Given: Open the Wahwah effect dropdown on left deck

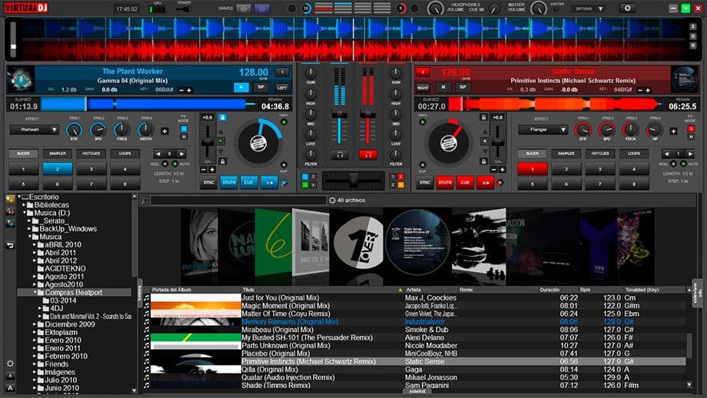Looking at the screenshot, I should tap(35, 130).
